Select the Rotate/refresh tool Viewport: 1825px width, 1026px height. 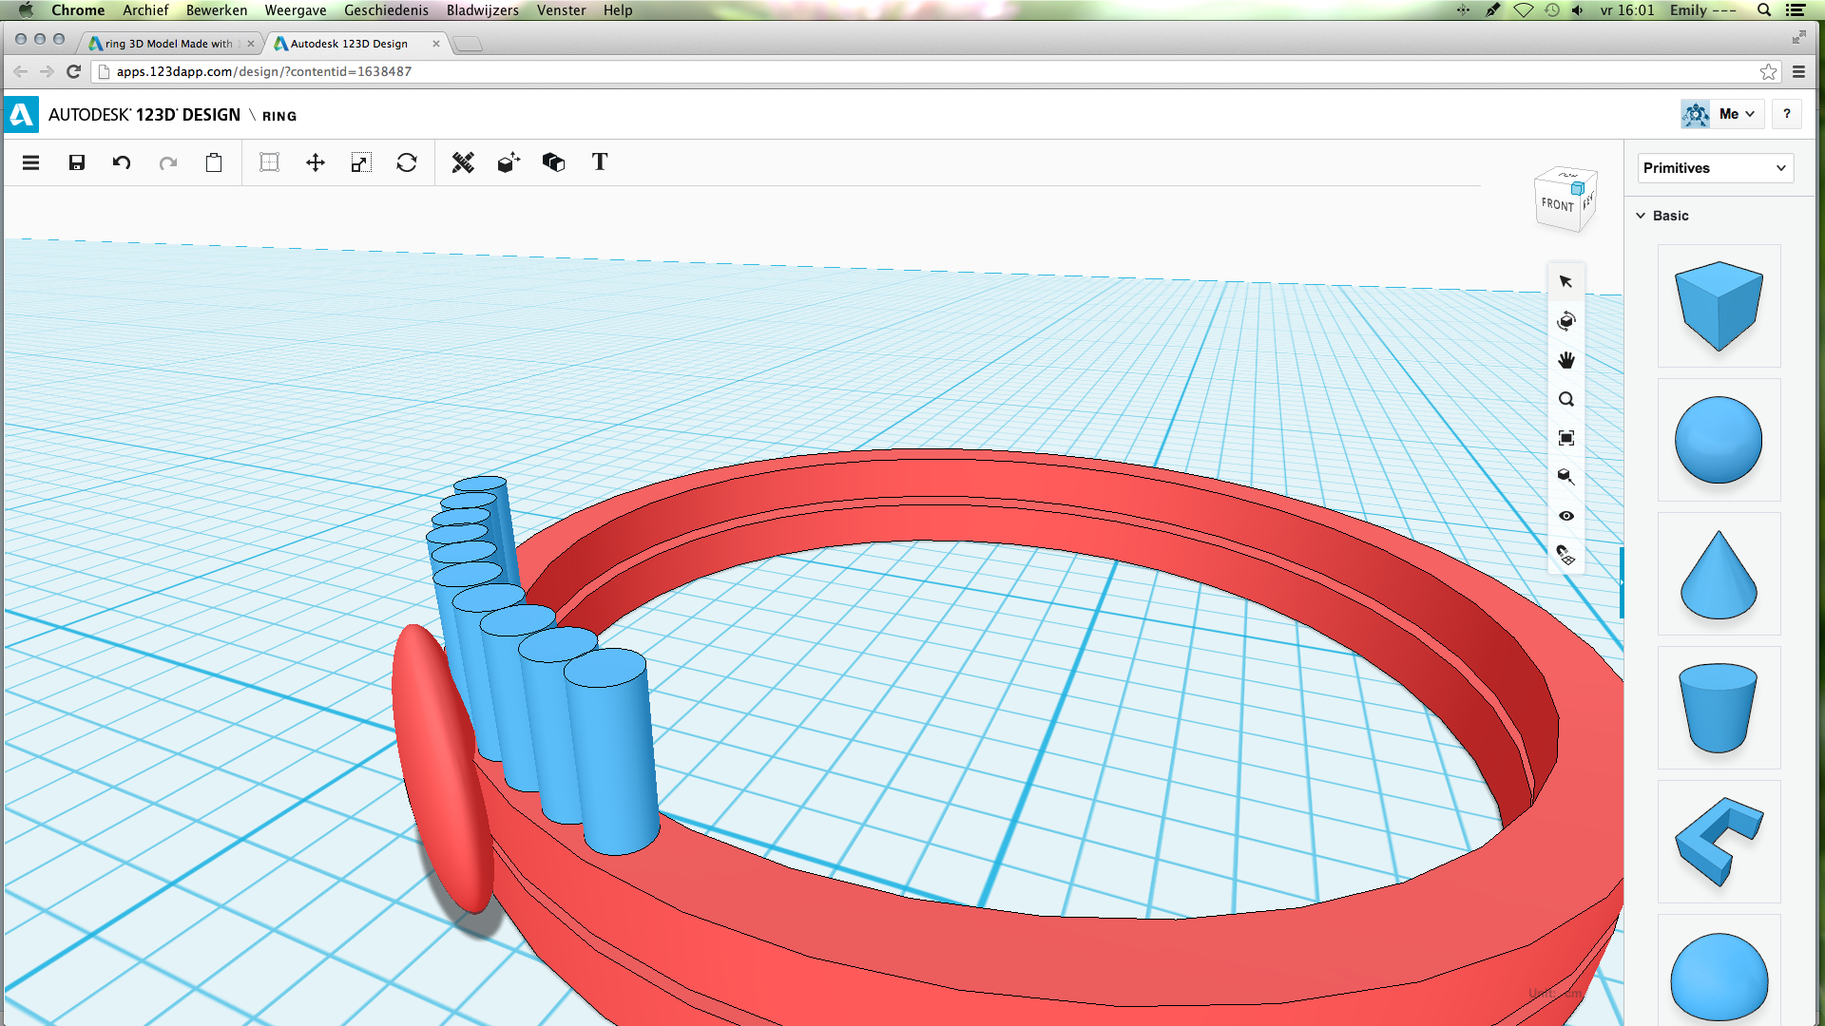pos(407,162)
